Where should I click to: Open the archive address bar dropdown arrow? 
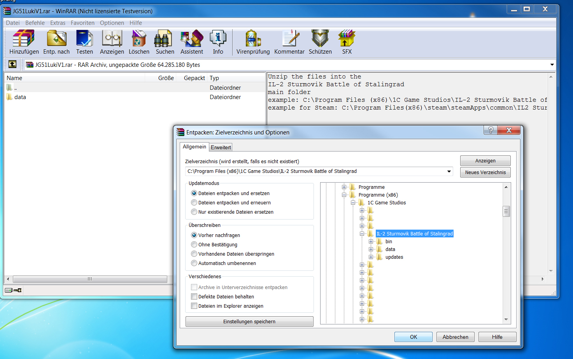coord(552,64)
